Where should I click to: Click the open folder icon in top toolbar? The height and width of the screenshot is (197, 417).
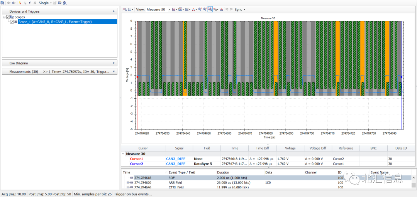(x=55, y=3)
